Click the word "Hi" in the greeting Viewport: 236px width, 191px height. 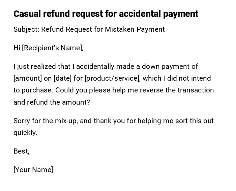click(17, 48)
